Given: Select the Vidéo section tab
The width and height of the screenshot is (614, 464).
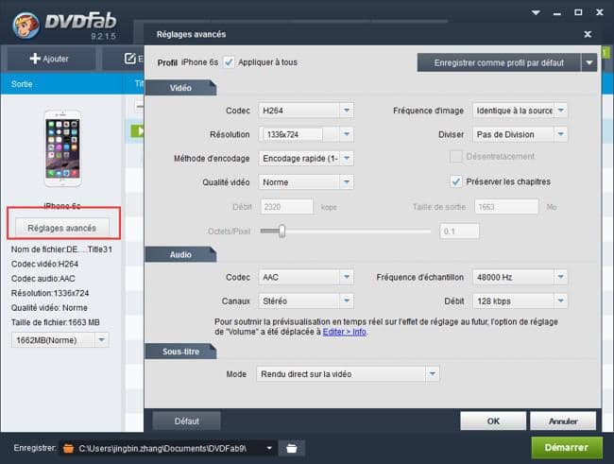Looking at the screenshot, I should click(x=180, y=88).
